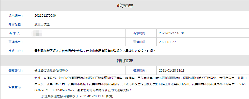
Task: Click the 诉求编号 label
Action: tap(16, 16)
